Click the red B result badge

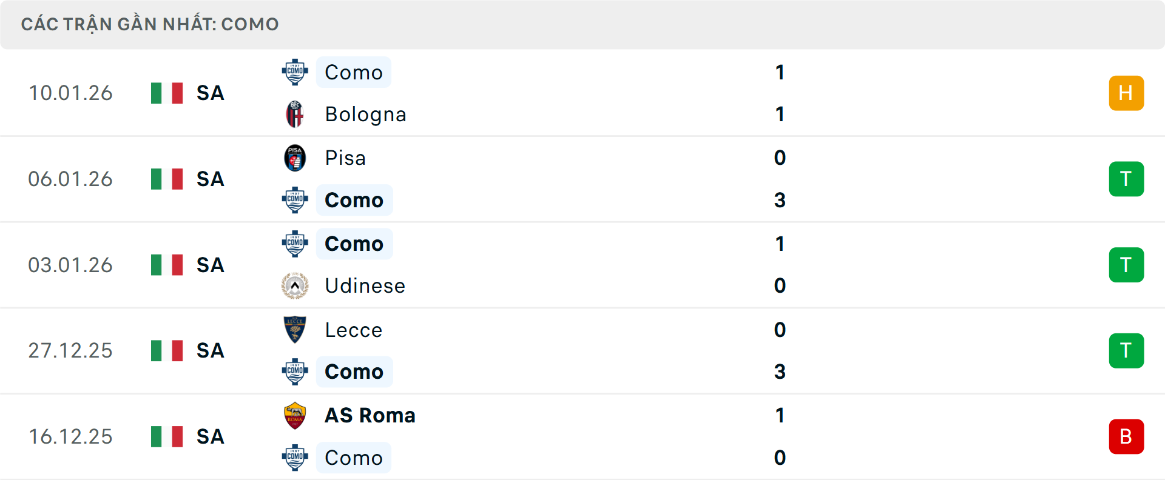pyautogui.click(x=1126, y=436)
